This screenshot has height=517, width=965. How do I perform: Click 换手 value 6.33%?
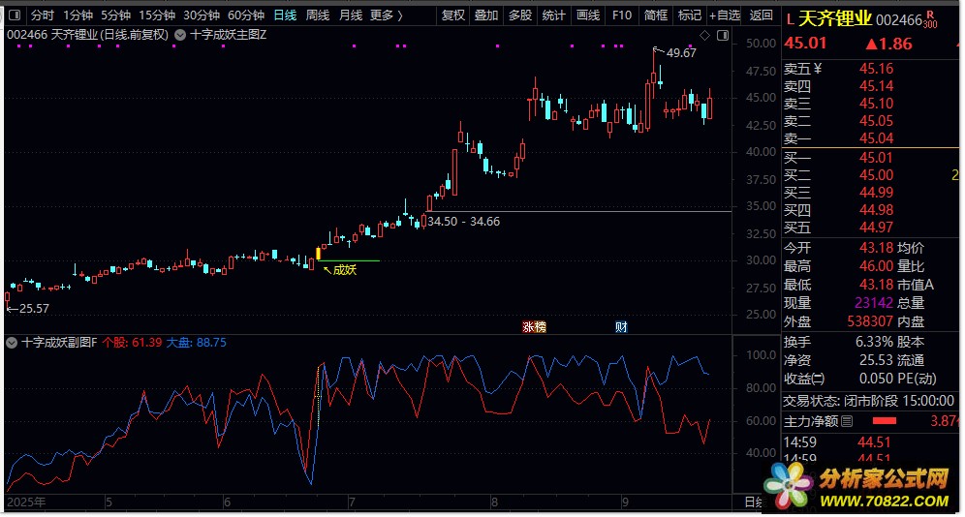coord(874,342)
